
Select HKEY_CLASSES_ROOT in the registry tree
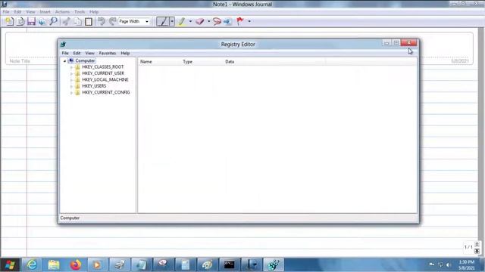pyautogui.click(x=103, y=67)
